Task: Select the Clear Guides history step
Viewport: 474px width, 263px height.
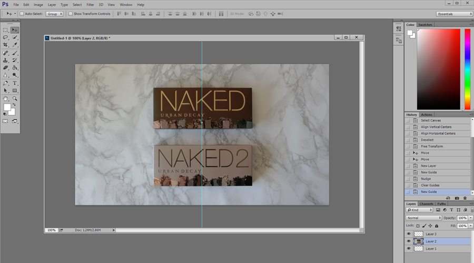Action: point(430,185)
